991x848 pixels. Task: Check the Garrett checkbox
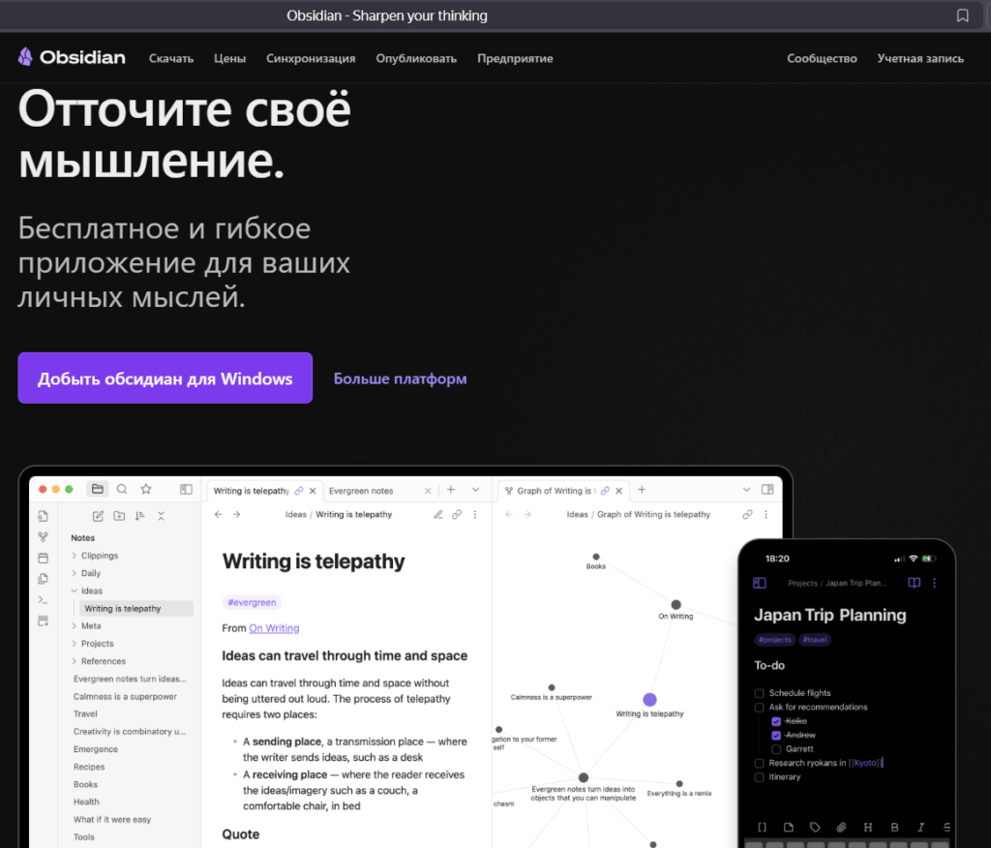coord(776,749)
